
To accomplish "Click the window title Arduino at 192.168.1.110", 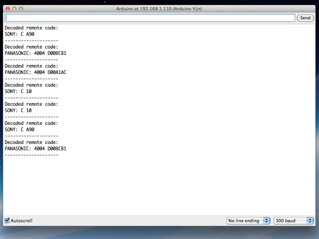I will click(159, 9).
